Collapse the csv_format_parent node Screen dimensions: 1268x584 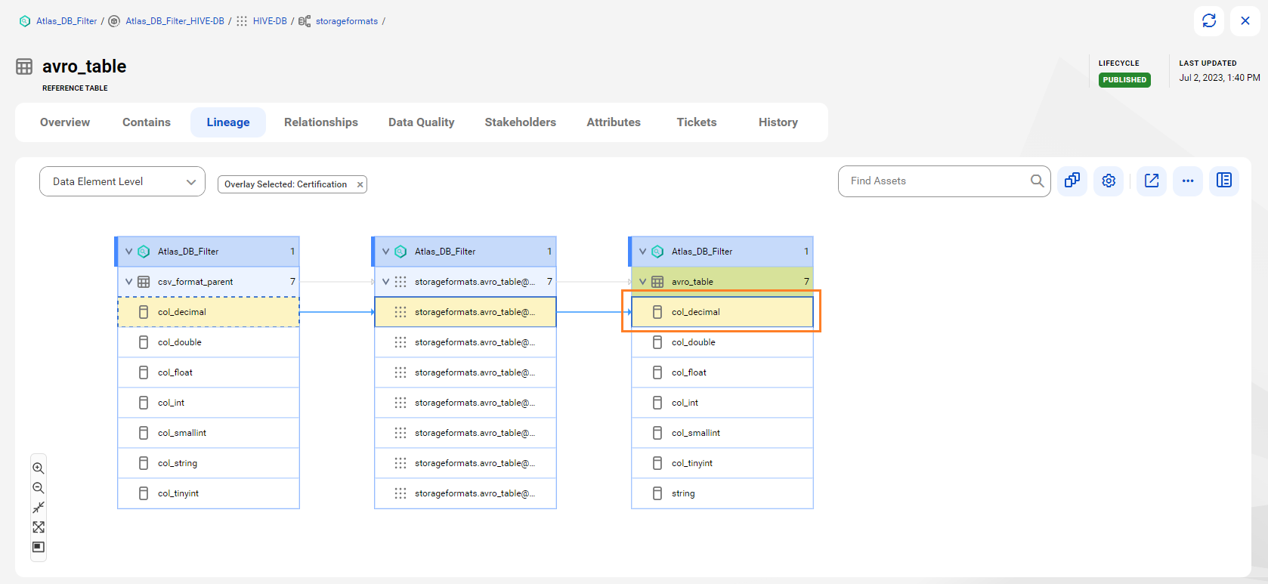(x=129, y=282)
